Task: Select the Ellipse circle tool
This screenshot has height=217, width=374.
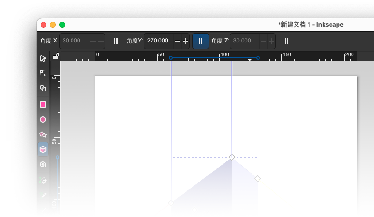Action: coord(43,119)
